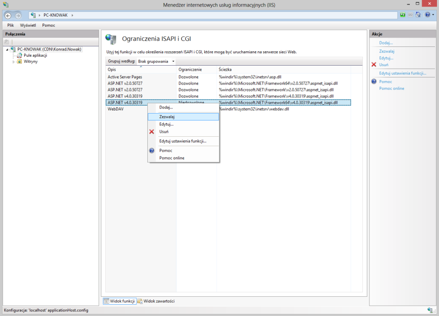
Task: Click the stop loading icon in toolbar
Action: [x=410, y=15]
